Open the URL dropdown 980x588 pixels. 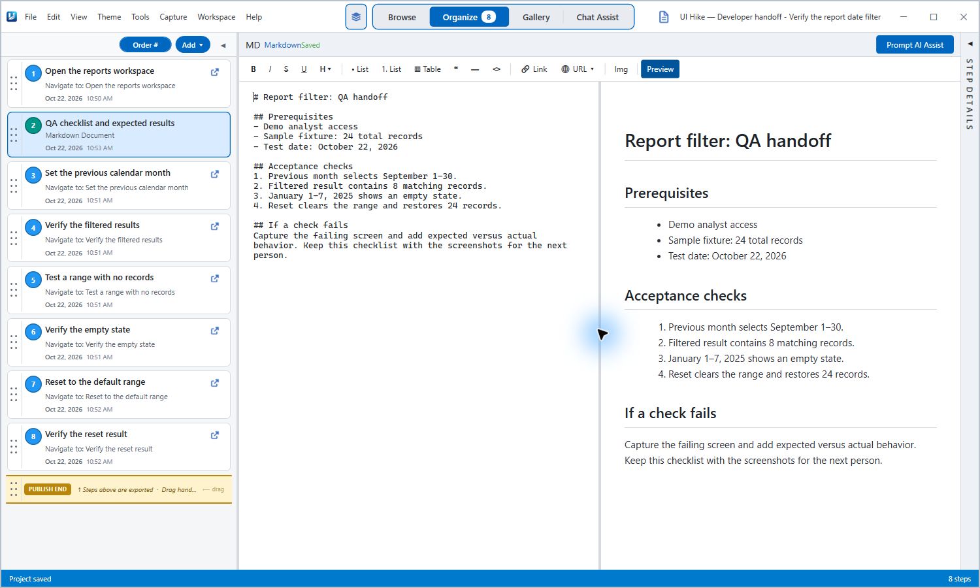coord(578,69)
